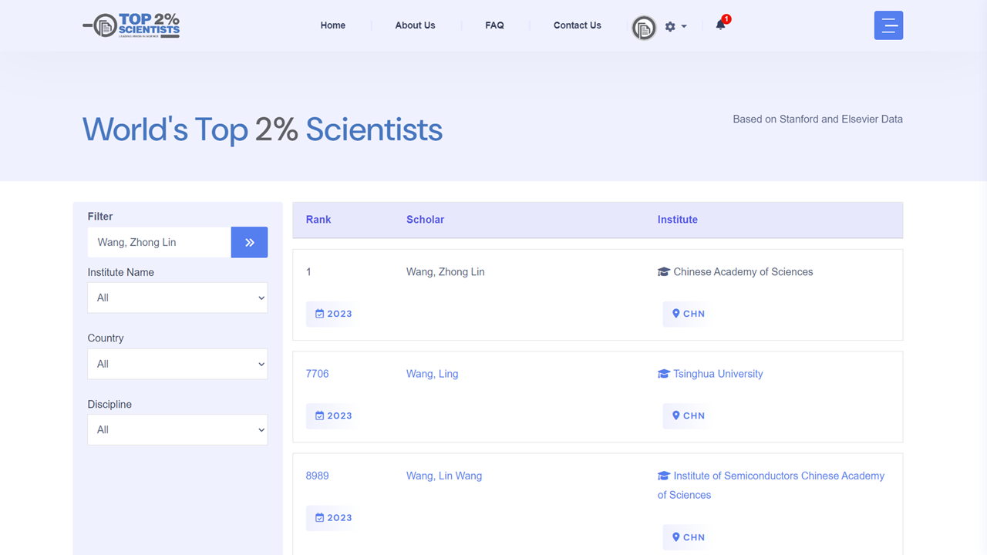Click the graduation cap icon beside Tsinghua University
The width and height of the screenshot is (987, 555).
(663, 373)
